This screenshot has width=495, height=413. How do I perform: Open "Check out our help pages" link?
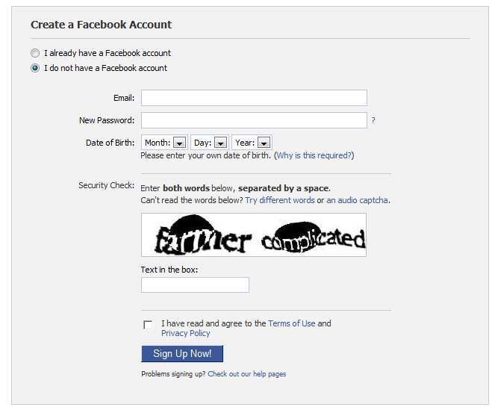(x=247, y=374)
